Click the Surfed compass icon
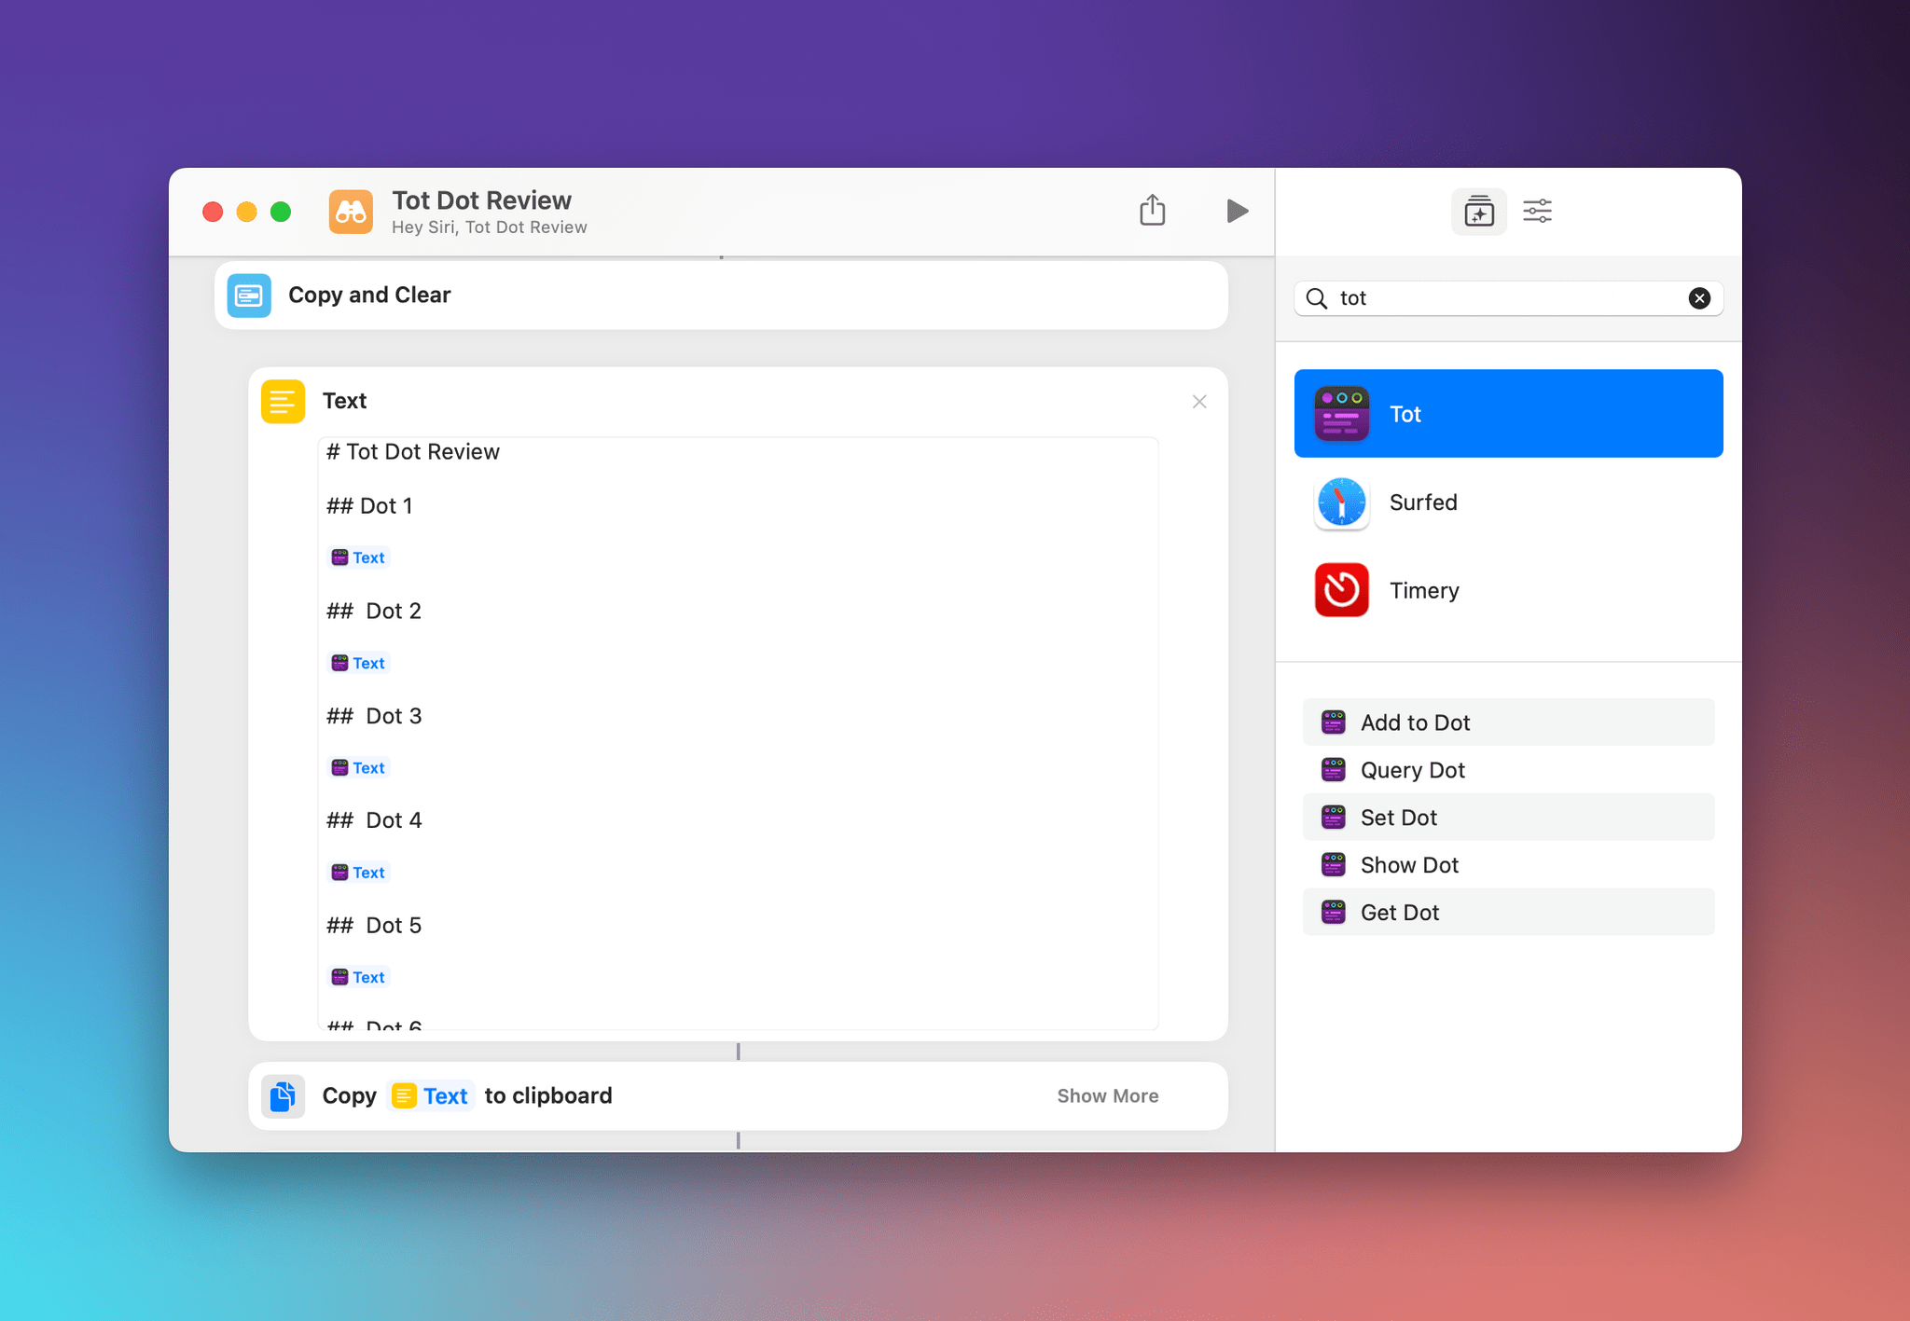Viewport: 1910px width, 1321px height. (x=1341, y=502)
